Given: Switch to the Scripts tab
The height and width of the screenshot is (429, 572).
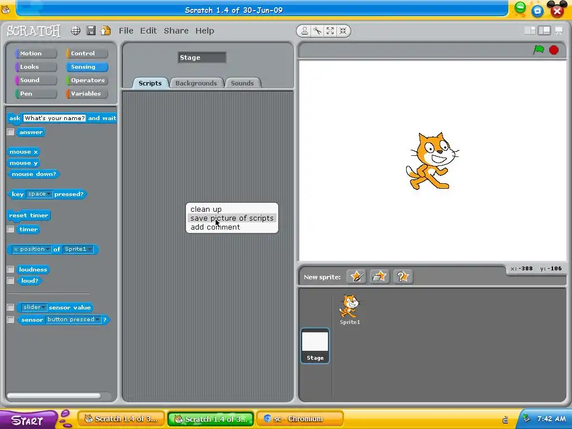Looking at the screenshot, I should pos(150,83).
